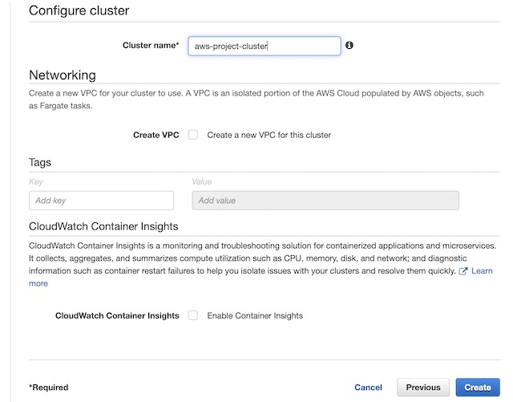Tick the Create VPC checkbox
513x402 pixels.
(193, 135)
